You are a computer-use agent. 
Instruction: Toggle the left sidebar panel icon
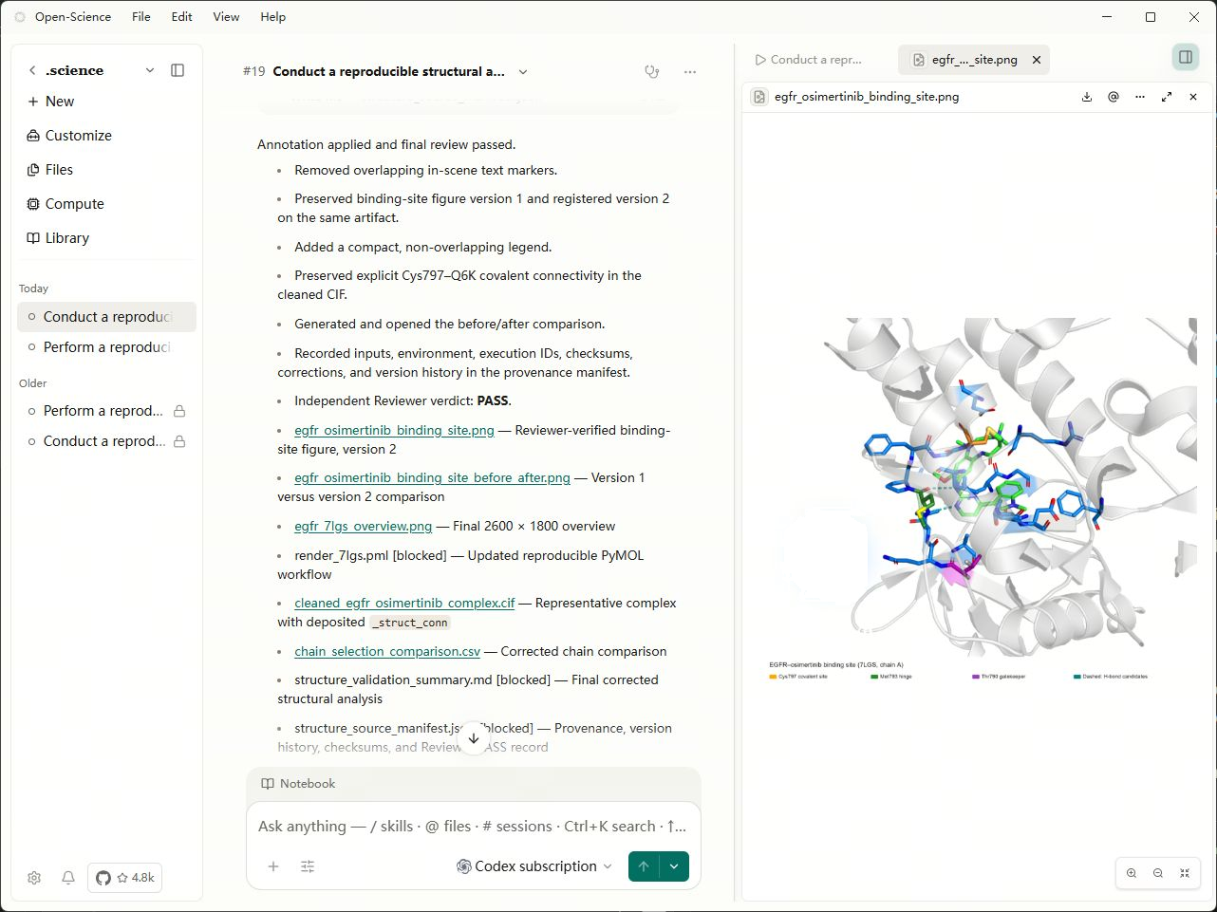tap(178, 70)
